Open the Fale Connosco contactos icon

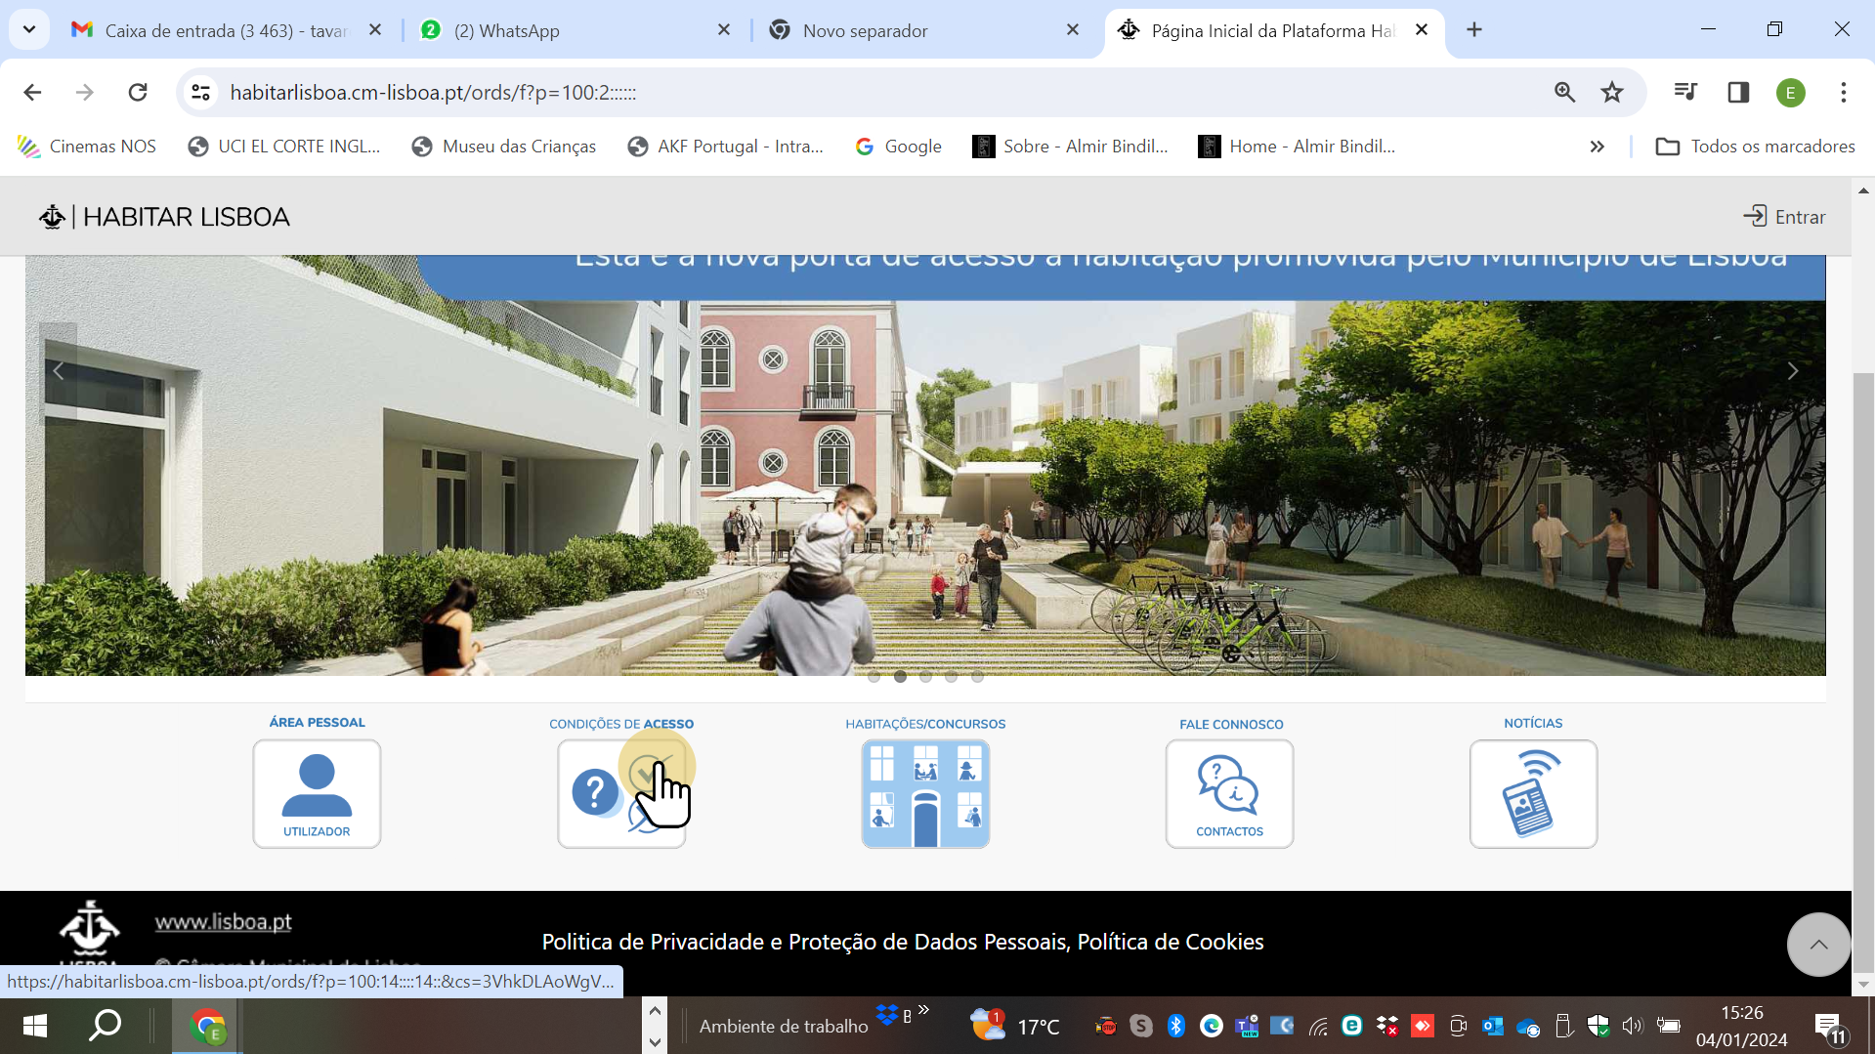(x=1229, y=793)
